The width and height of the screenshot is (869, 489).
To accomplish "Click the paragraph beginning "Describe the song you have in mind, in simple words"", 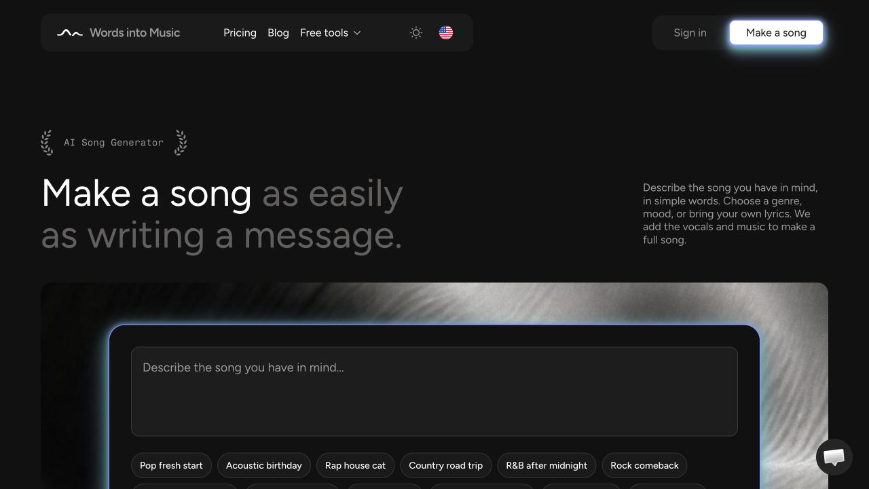I will pyautogui.click(x=731, y=213).
